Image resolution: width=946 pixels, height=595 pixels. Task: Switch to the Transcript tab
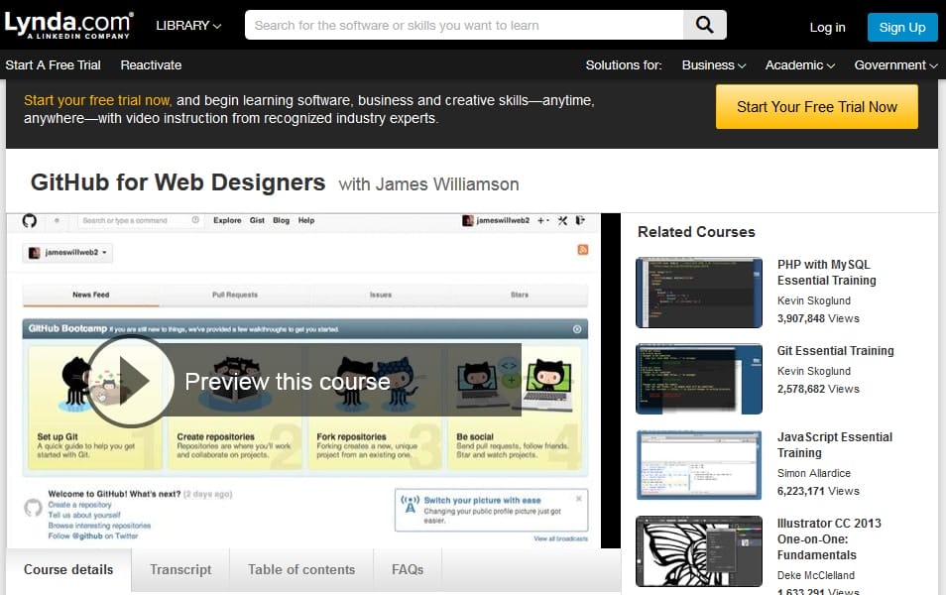coord(180,570)
